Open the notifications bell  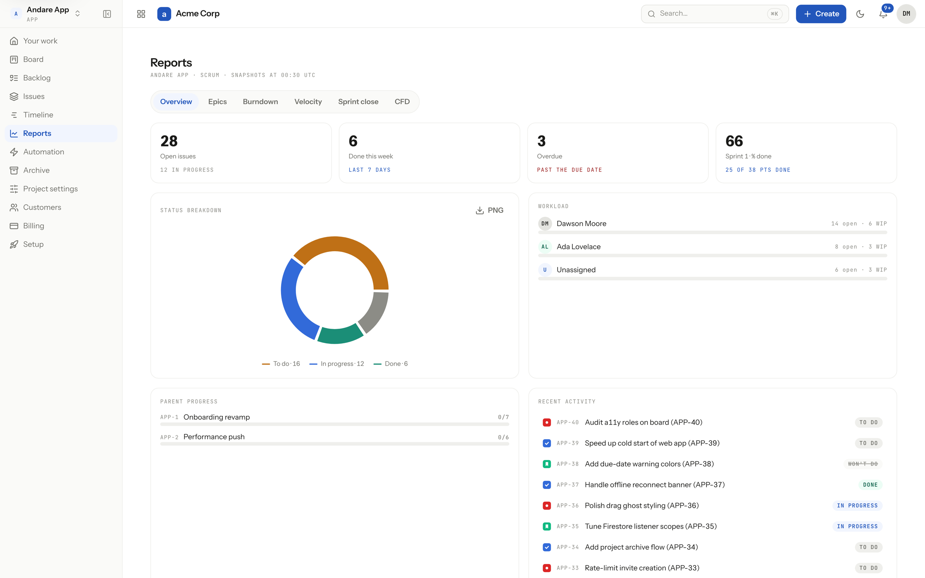(883, 14)
